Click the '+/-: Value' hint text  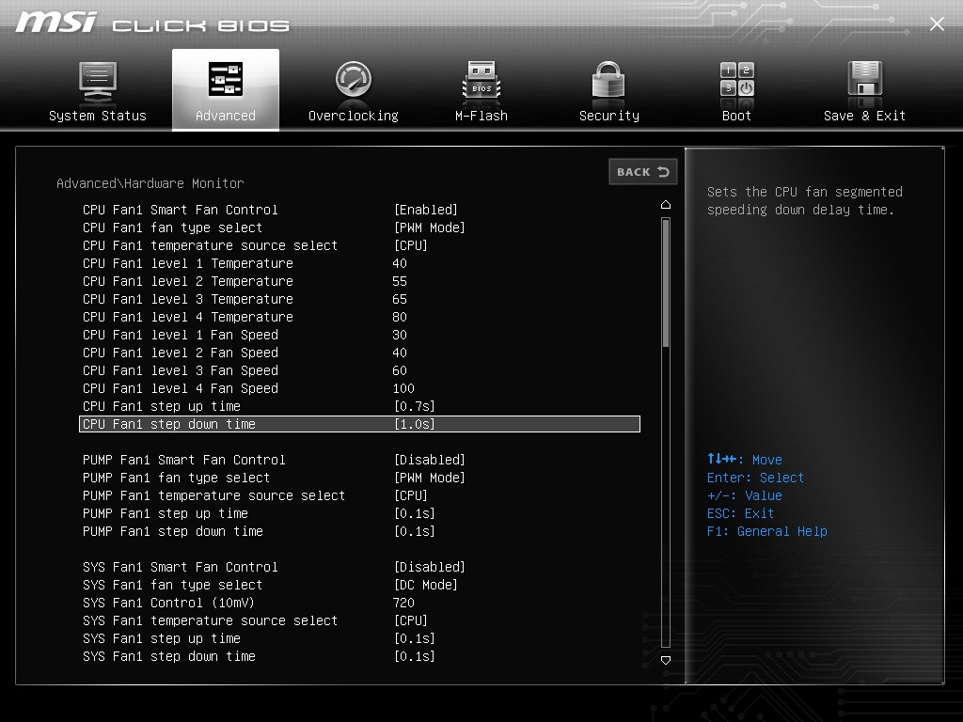745,495
